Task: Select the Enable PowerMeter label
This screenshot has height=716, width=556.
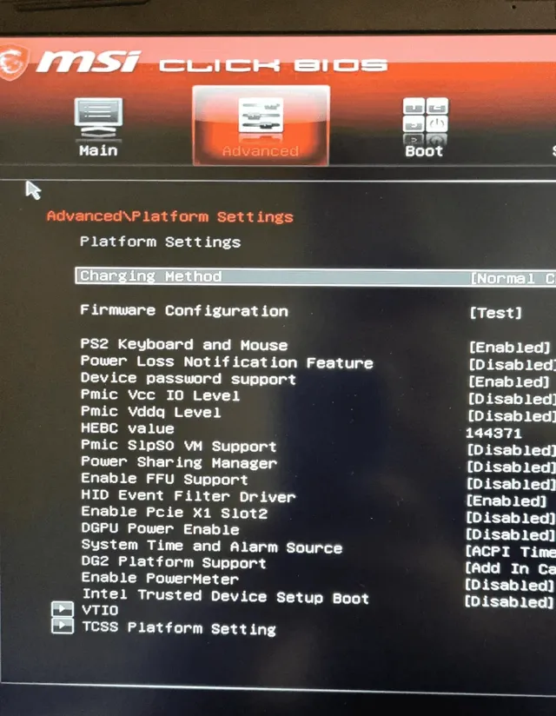Action: (160, 579)
